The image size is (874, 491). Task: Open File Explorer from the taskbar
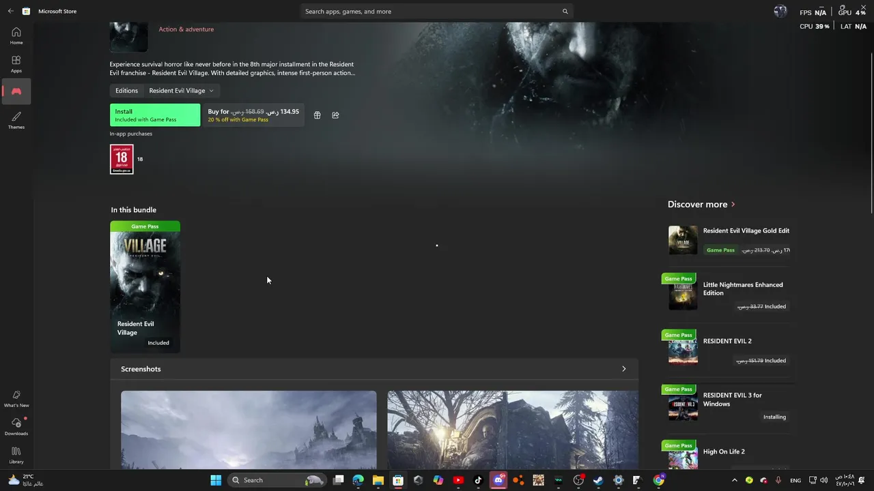[x=378, y=480]
